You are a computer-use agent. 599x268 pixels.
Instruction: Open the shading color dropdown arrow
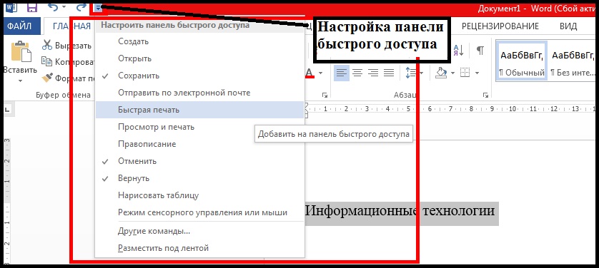[452, 73]
